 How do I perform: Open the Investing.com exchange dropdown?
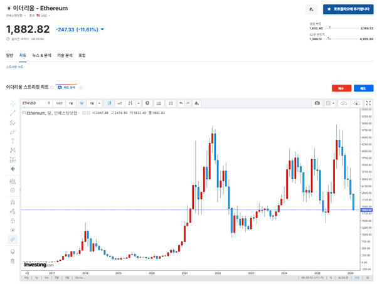pyautogui.click(x=16, y=16)
